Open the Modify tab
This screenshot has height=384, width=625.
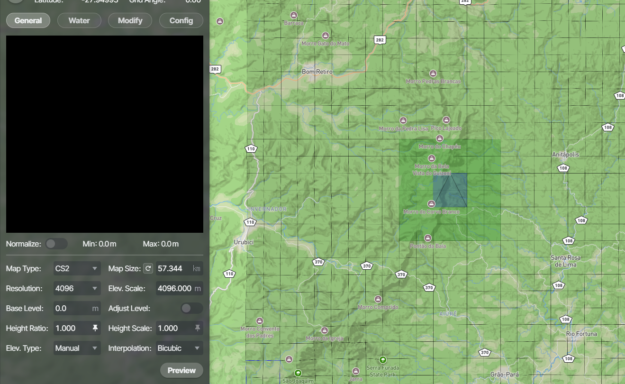click(x=130, y=20)
